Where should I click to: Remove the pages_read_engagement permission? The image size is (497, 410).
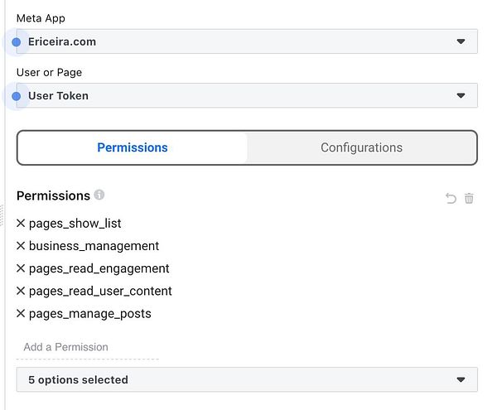(x=21, y=268)
